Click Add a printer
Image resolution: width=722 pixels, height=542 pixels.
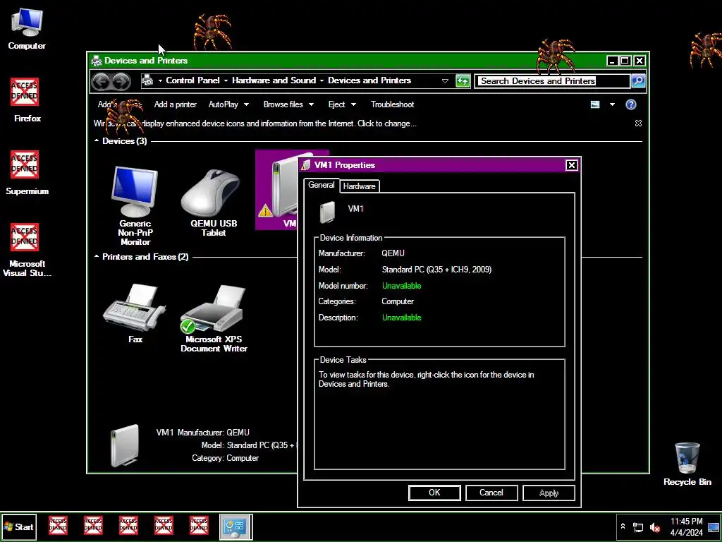(175, 104)
